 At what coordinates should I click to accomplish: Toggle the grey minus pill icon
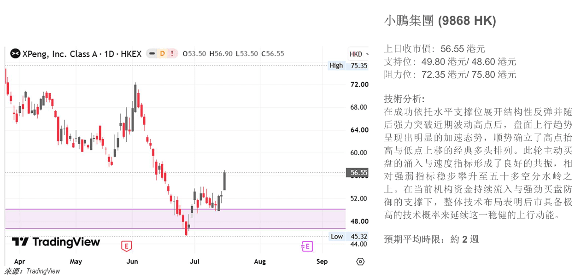(152, 53)
